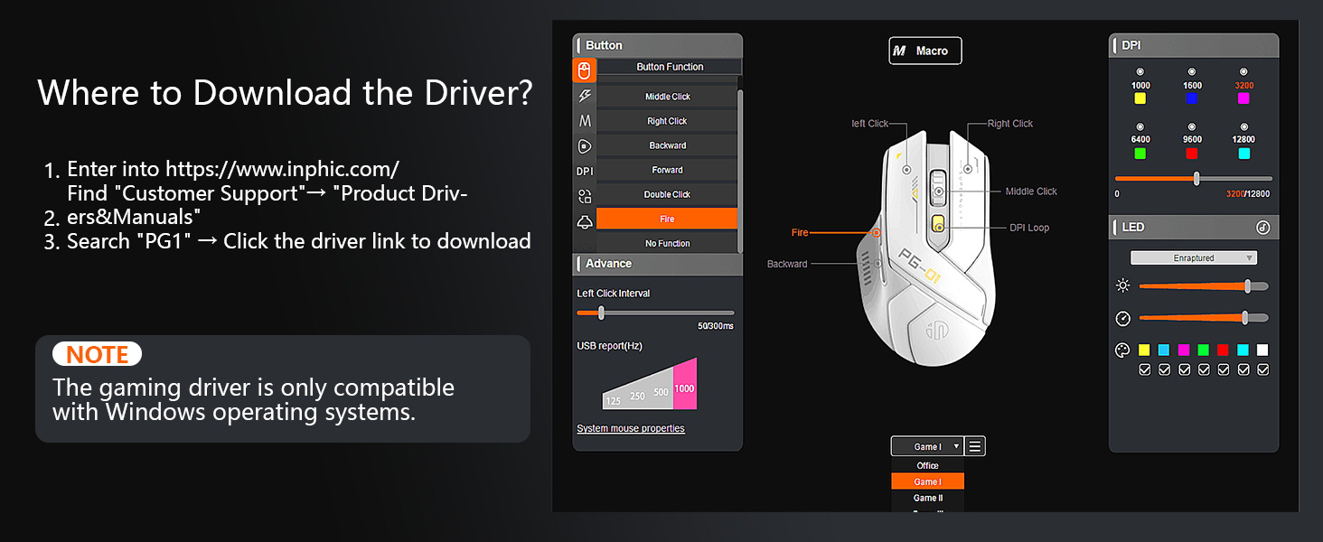Click the 1000 Hz USB report rate
The width and height of the screenshot is (1323, 542).
click(x=685, y=384)
